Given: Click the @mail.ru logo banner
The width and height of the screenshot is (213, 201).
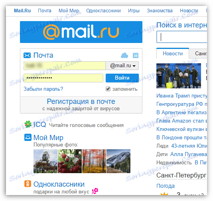Looking at the screenshot, I should (x=81, y=32).
